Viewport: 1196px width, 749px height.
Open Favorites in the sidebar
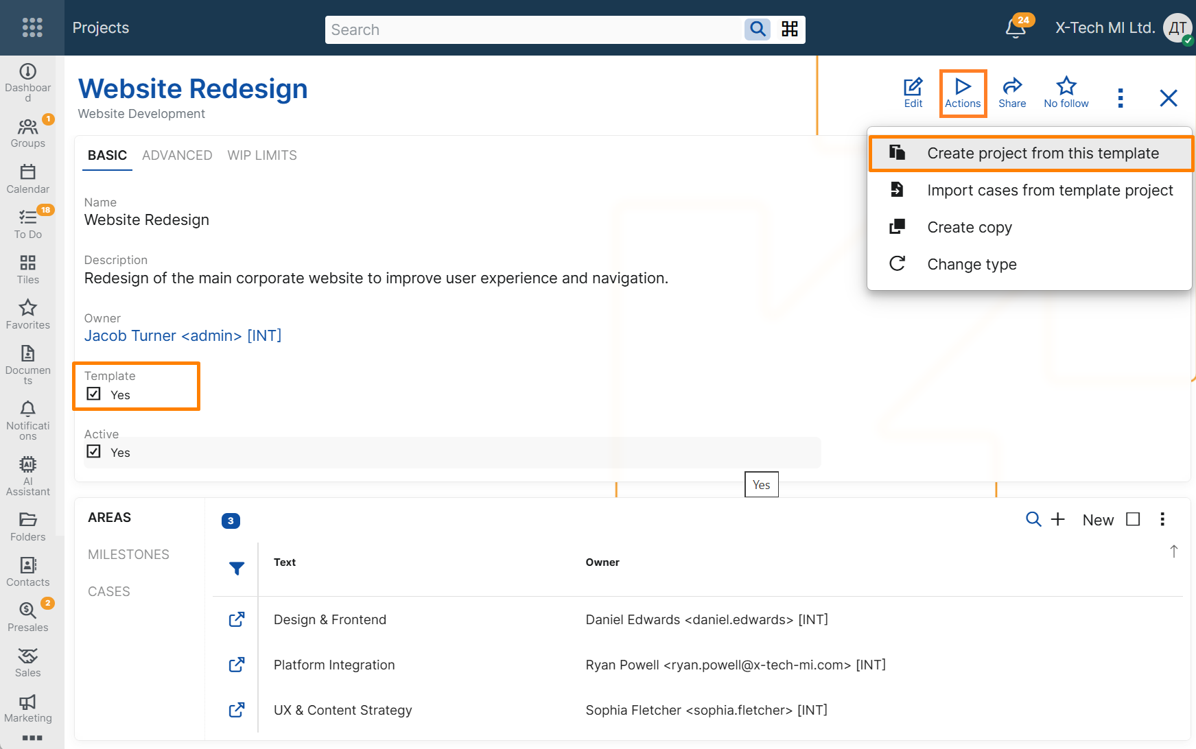[28, 315]
